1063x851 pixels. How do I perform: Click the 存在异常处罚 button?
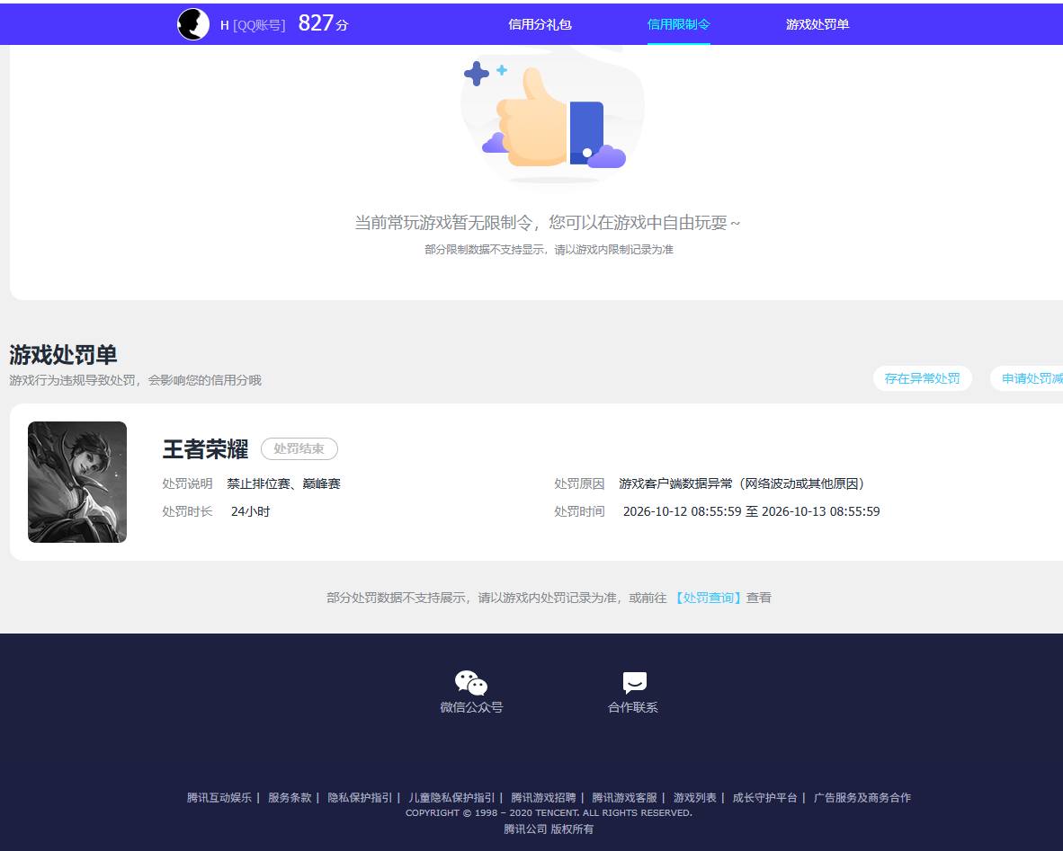tap(922, 378)
